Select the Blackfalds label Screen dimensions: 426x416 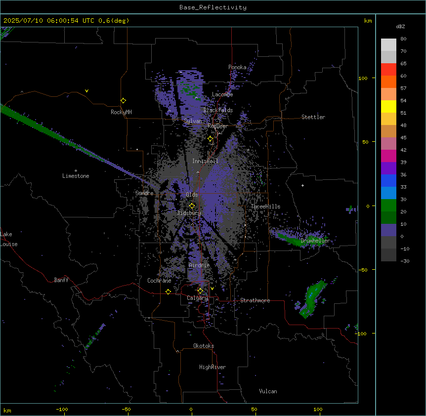click(218, 110)
